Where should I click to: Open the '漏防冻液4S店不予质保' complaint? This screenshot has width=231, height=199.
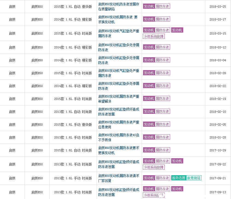(119, 137)
